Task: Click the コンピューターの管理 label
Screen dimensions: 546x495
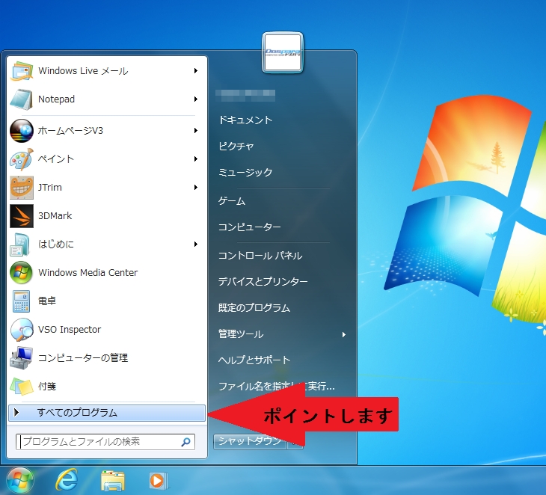Action: (83, 358)
